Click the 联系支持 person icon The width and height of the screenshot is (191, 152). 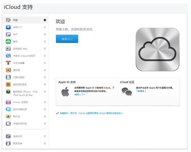pyautogui.click(x=8, y=143)
